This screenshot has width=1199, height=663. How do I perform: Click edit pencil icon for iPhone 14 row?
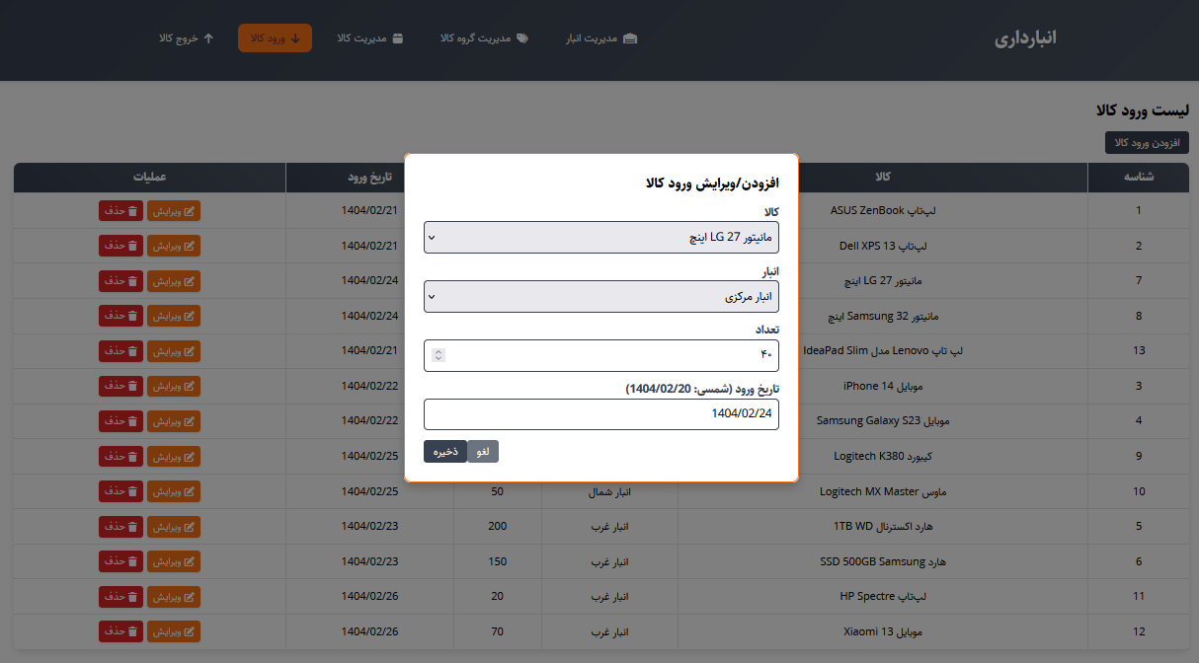[x=192, y=386]
